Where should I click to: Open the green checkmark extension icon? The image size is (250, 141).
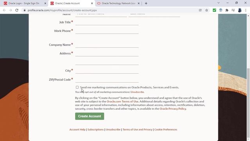coord(214,10)
